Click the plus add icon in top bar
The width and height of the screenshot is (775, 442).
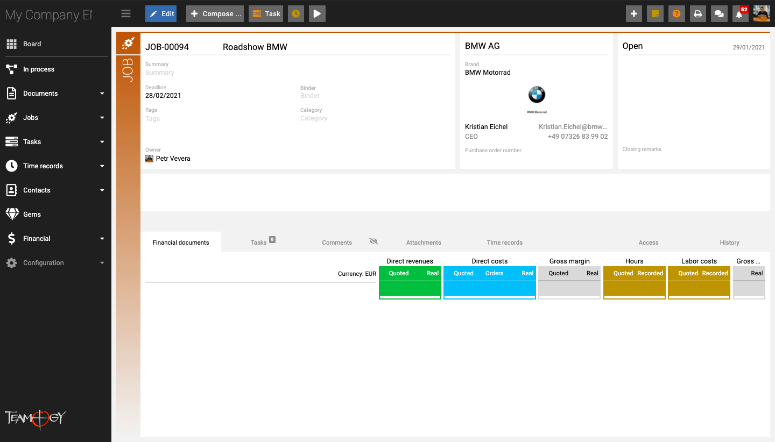point(634,14)
